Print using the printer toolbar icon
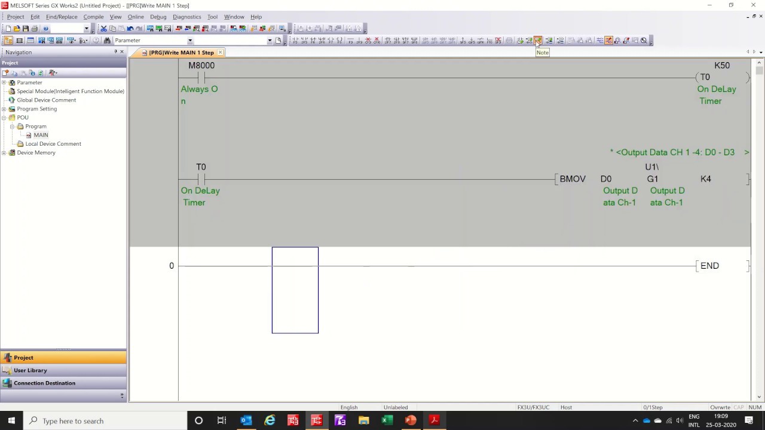 pyautogui.click(x=35, y=28)
